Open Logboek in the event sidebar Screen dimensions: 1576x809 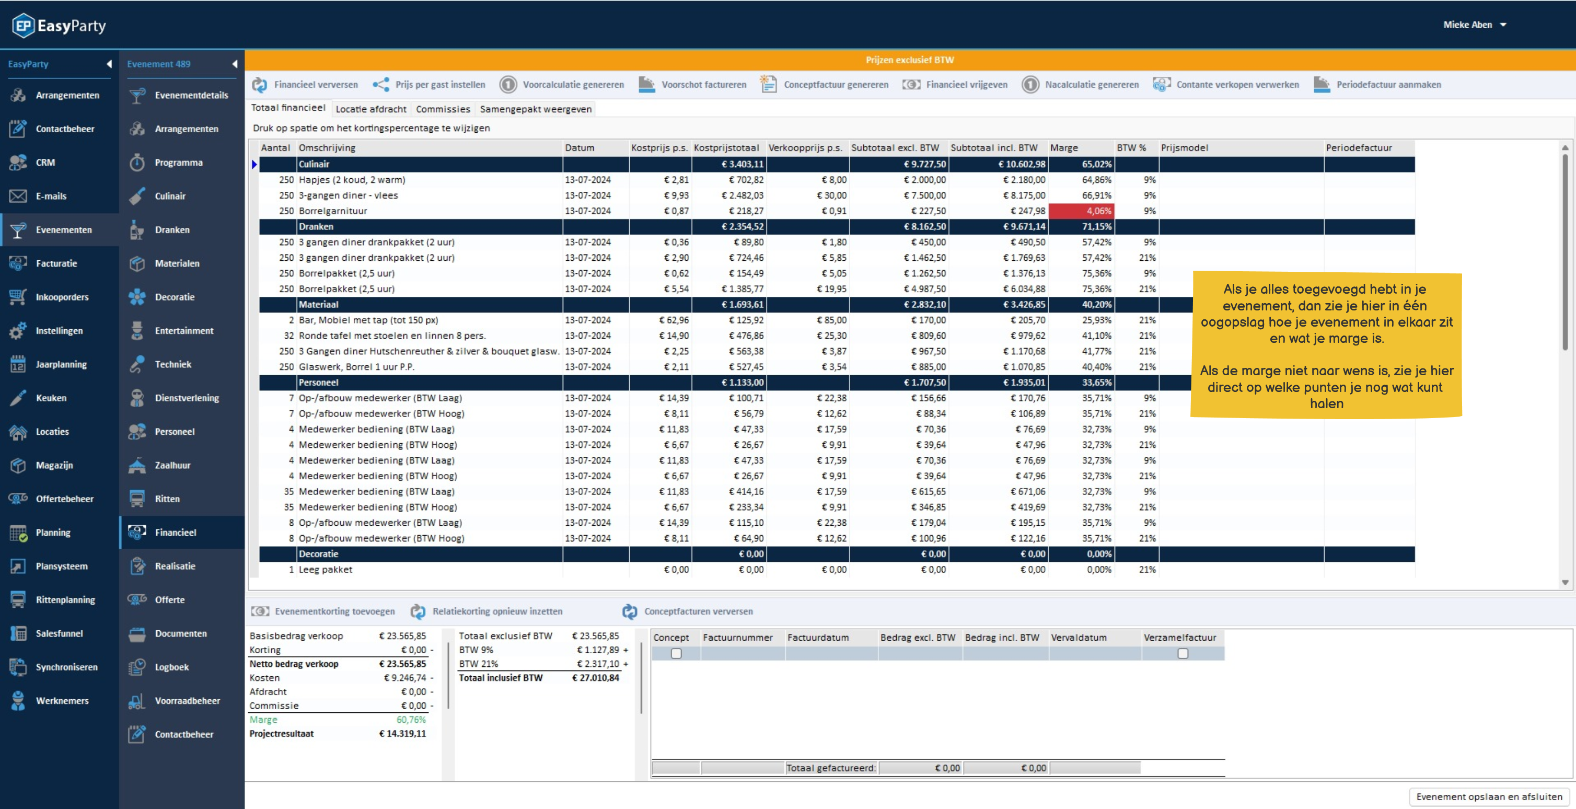tap(182, 667)
